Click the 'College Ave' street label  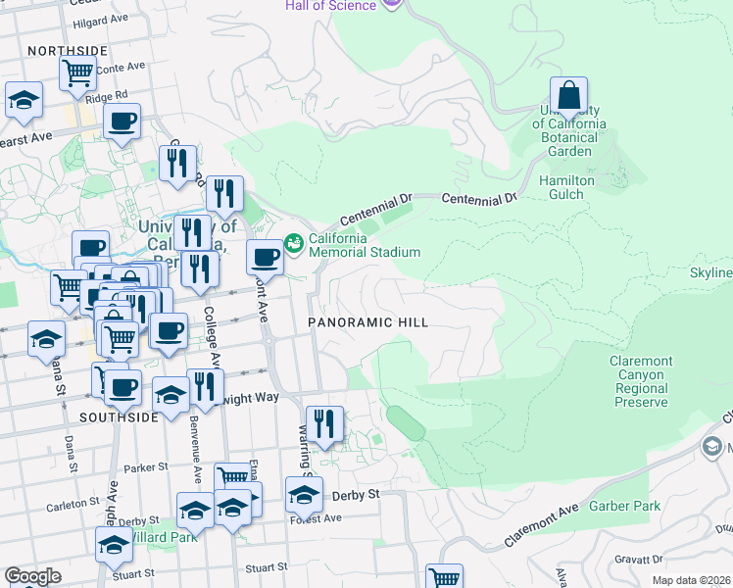pyautogui.click(x=212, y=337)
